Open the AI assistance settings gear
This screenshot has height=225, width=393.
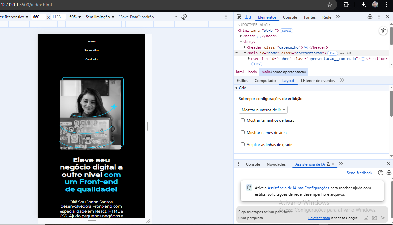tap(389, 173)
